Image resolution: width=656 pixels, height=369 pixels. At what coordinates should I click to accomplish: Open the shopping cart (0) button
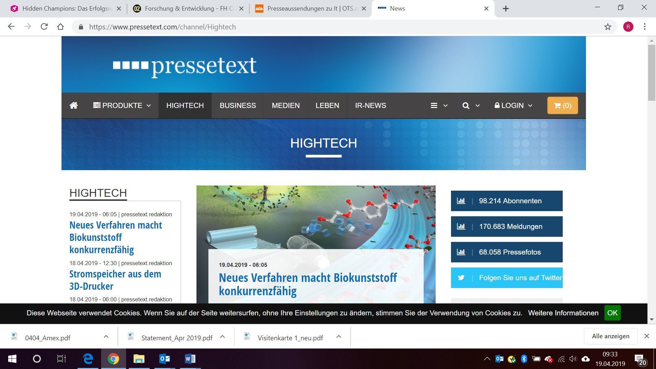(x=562, y=106)
